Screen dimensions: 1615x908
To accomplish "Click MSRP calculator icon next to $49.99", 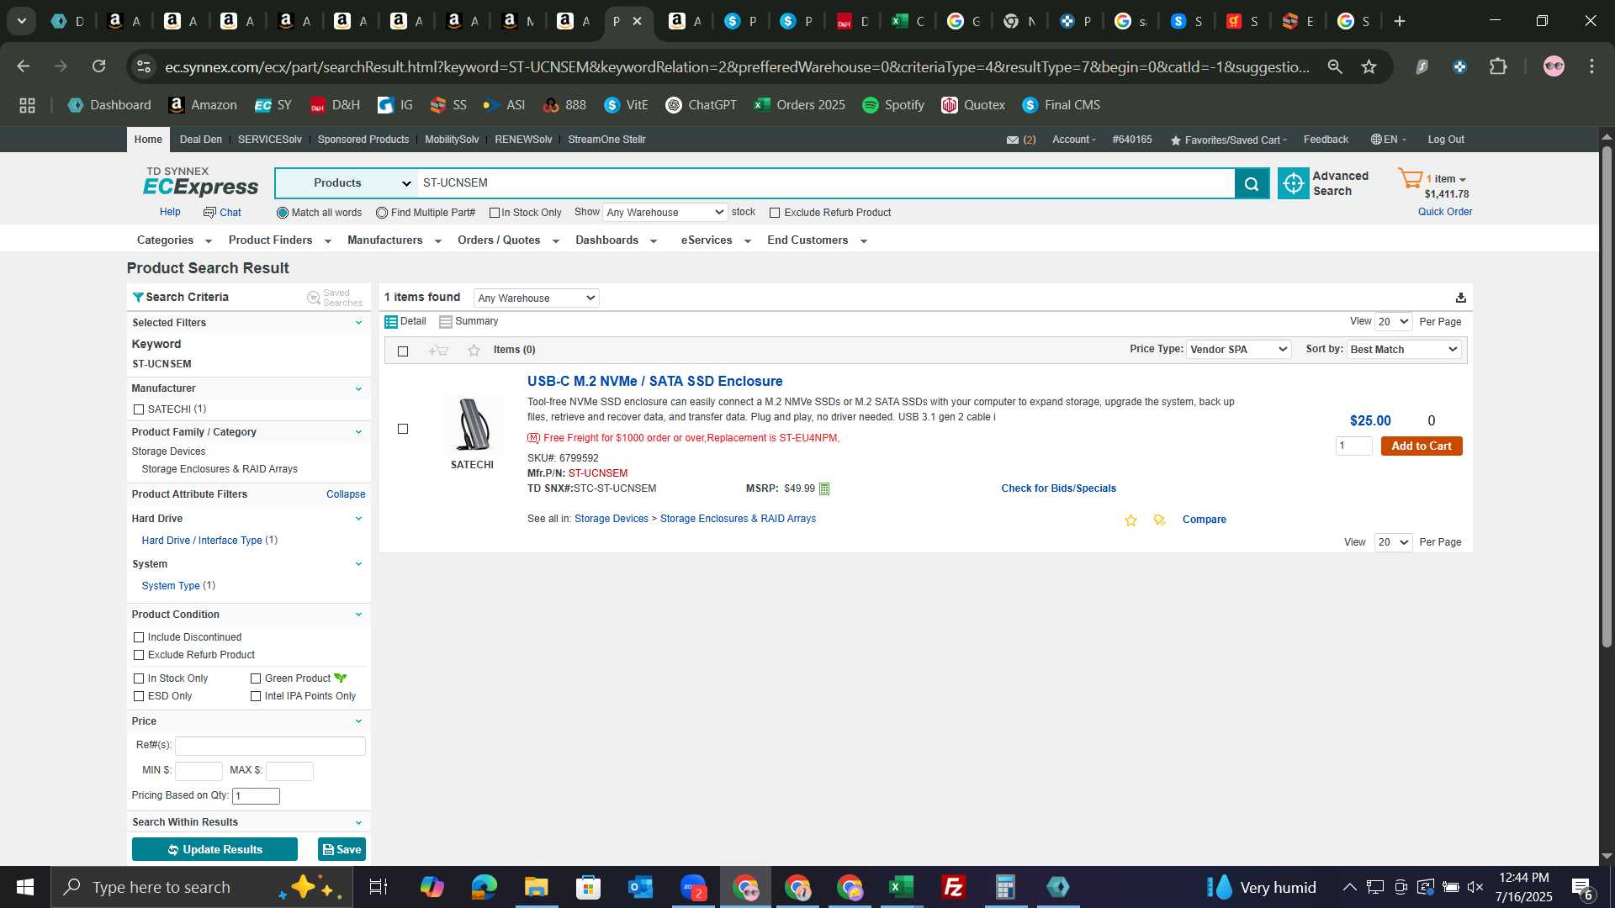I will [x=824, y=488].
